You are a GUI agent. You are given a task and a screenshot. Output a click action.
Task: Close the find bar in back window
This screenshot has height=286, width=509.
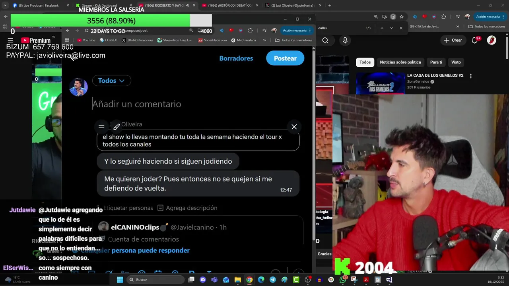pos(401,28)
